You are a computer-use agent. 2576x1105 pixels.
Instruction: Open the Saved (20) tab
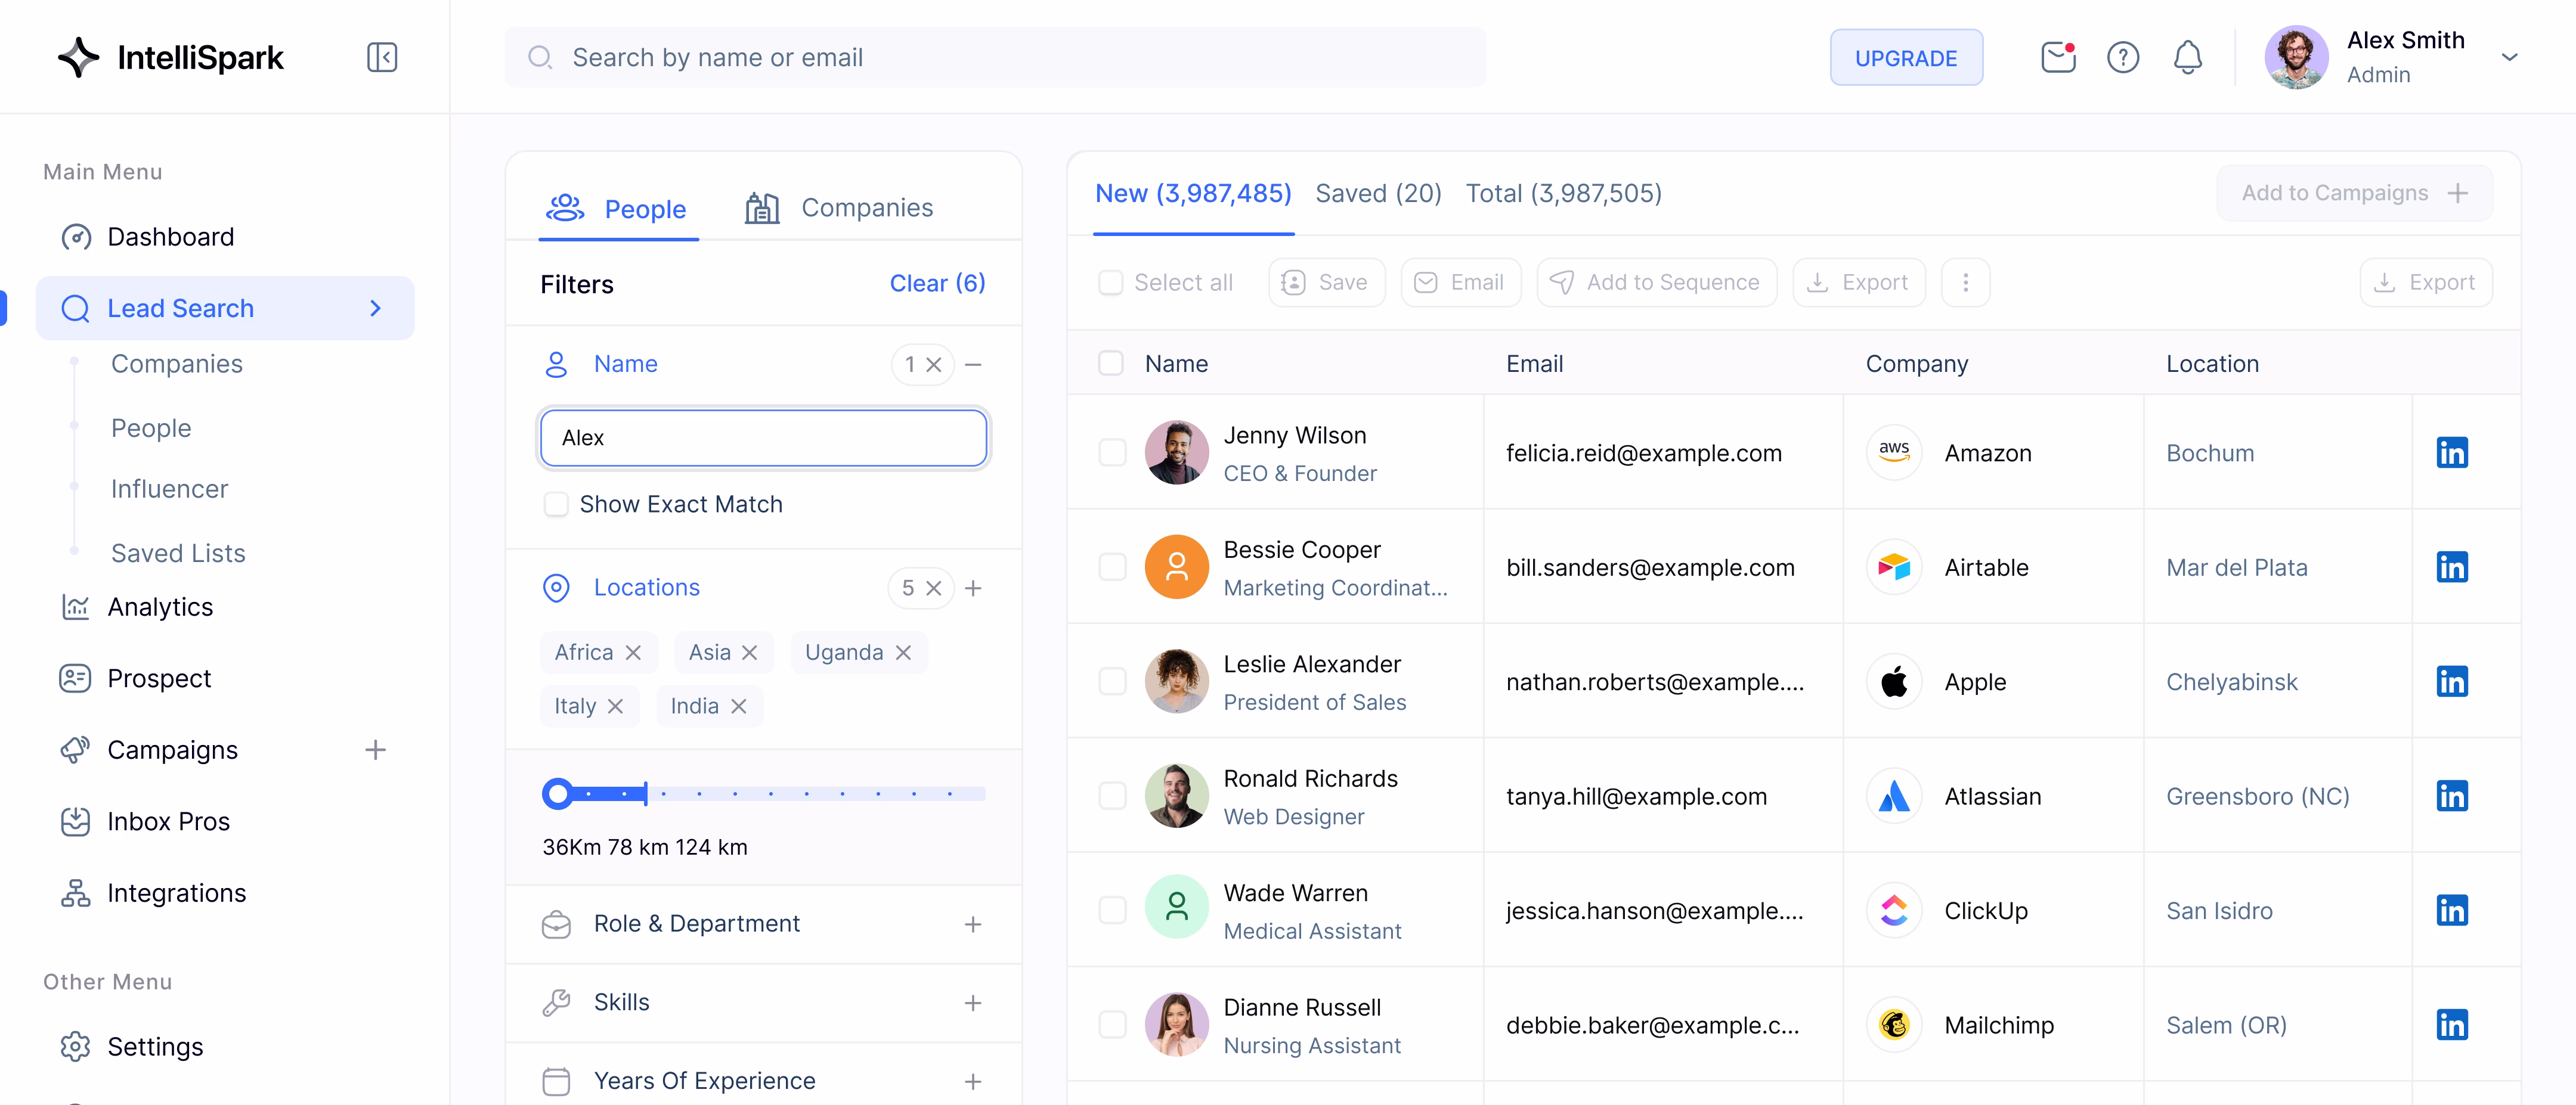(x=1377, y=194)
